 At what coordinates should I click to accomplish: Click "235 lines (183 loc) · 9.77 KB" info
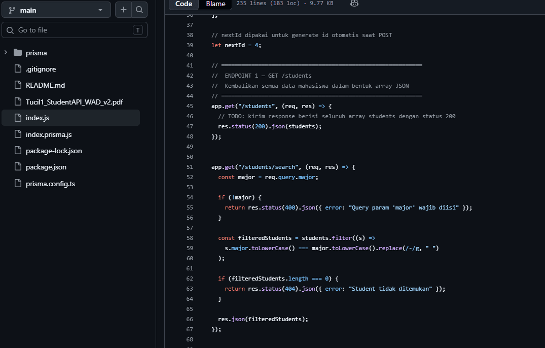click(284, 3)
